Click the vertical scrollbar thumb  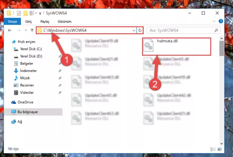click(x=221, y=48)
